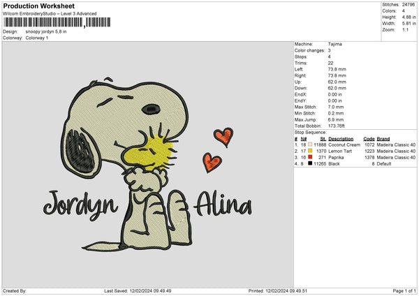
Task: Click thread code 1223
Action: [x=369, y=151]
